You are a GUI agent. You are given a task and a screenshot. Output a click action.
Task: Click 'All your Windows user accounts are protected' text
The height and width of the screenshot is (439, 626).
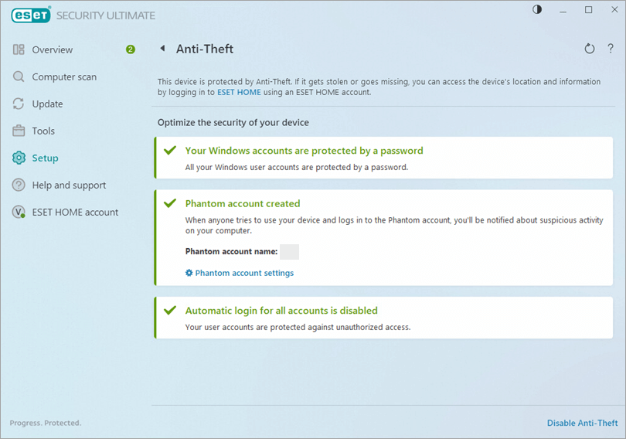pyautogui.click(x=297, y=167)
